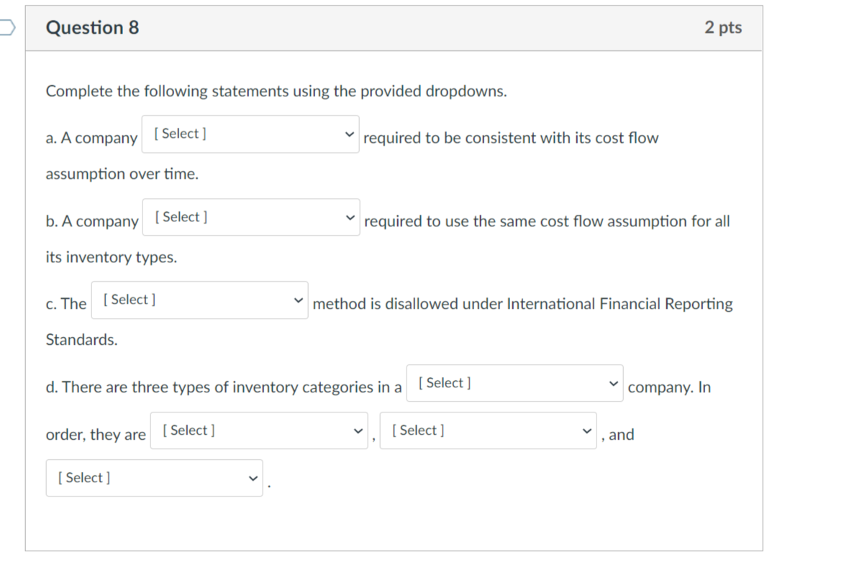
Task: Click the text 'assumption over time.'
Action: [x=122, y=174]
